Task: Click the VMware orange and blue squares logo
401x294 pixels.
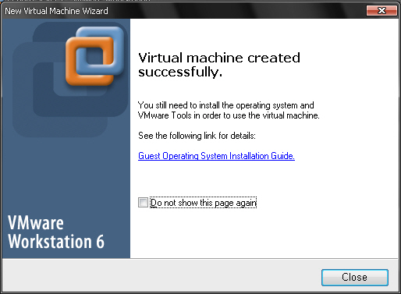Action: coord(94,56)
